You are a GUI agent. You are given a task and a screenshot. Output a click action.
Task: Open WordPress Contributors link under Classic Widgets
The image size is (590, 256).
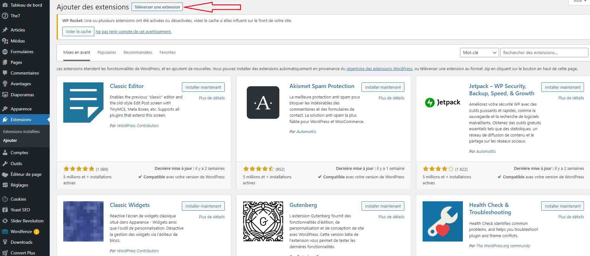pyautogui.click(x=138, y=251)
